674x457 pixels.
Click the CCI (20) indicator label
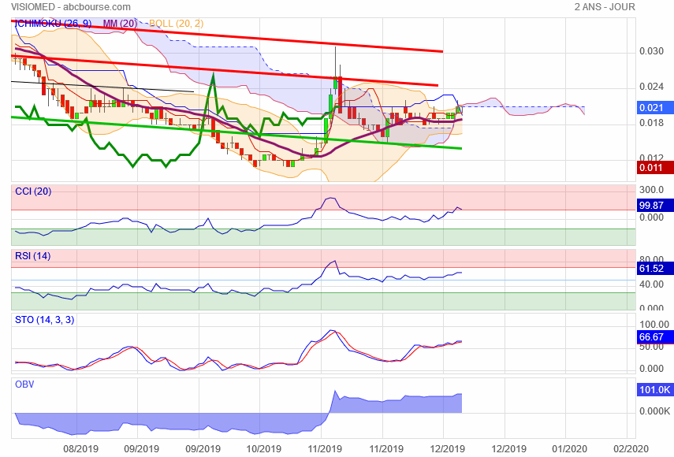pos(33,191)
